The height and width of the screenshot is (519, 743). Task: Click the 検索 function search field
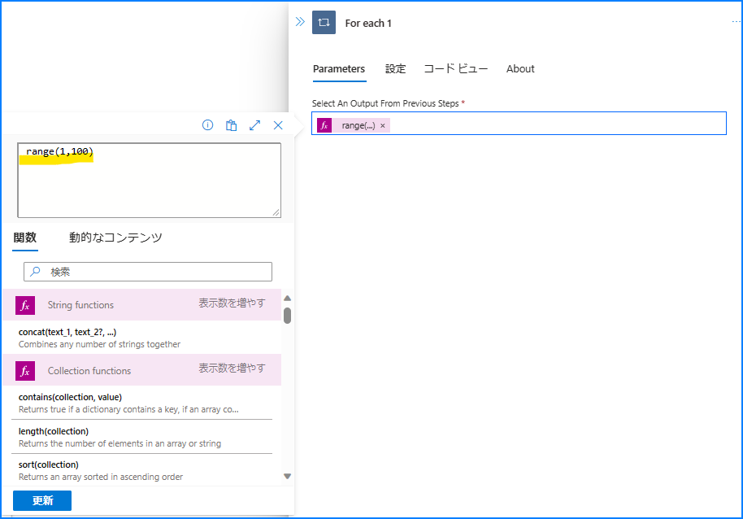click(x=148, y=272)
